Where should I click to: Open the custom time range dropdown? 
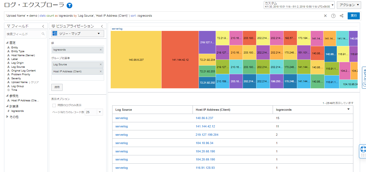299,5
